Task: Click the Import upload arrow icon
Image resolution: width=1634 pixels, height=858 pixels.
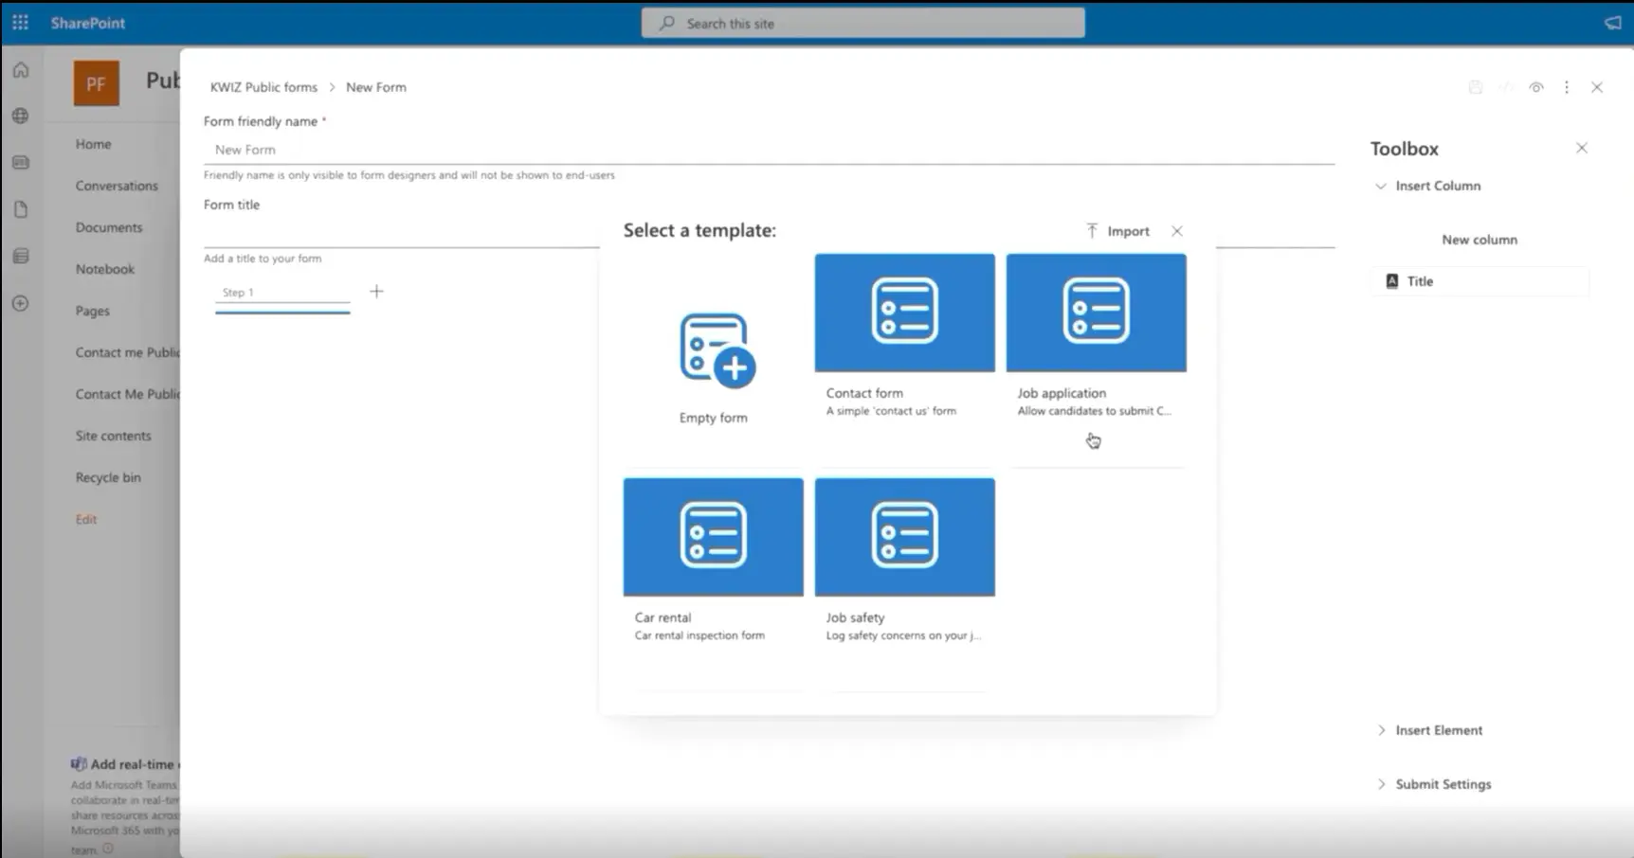Action: [1092, 231]
